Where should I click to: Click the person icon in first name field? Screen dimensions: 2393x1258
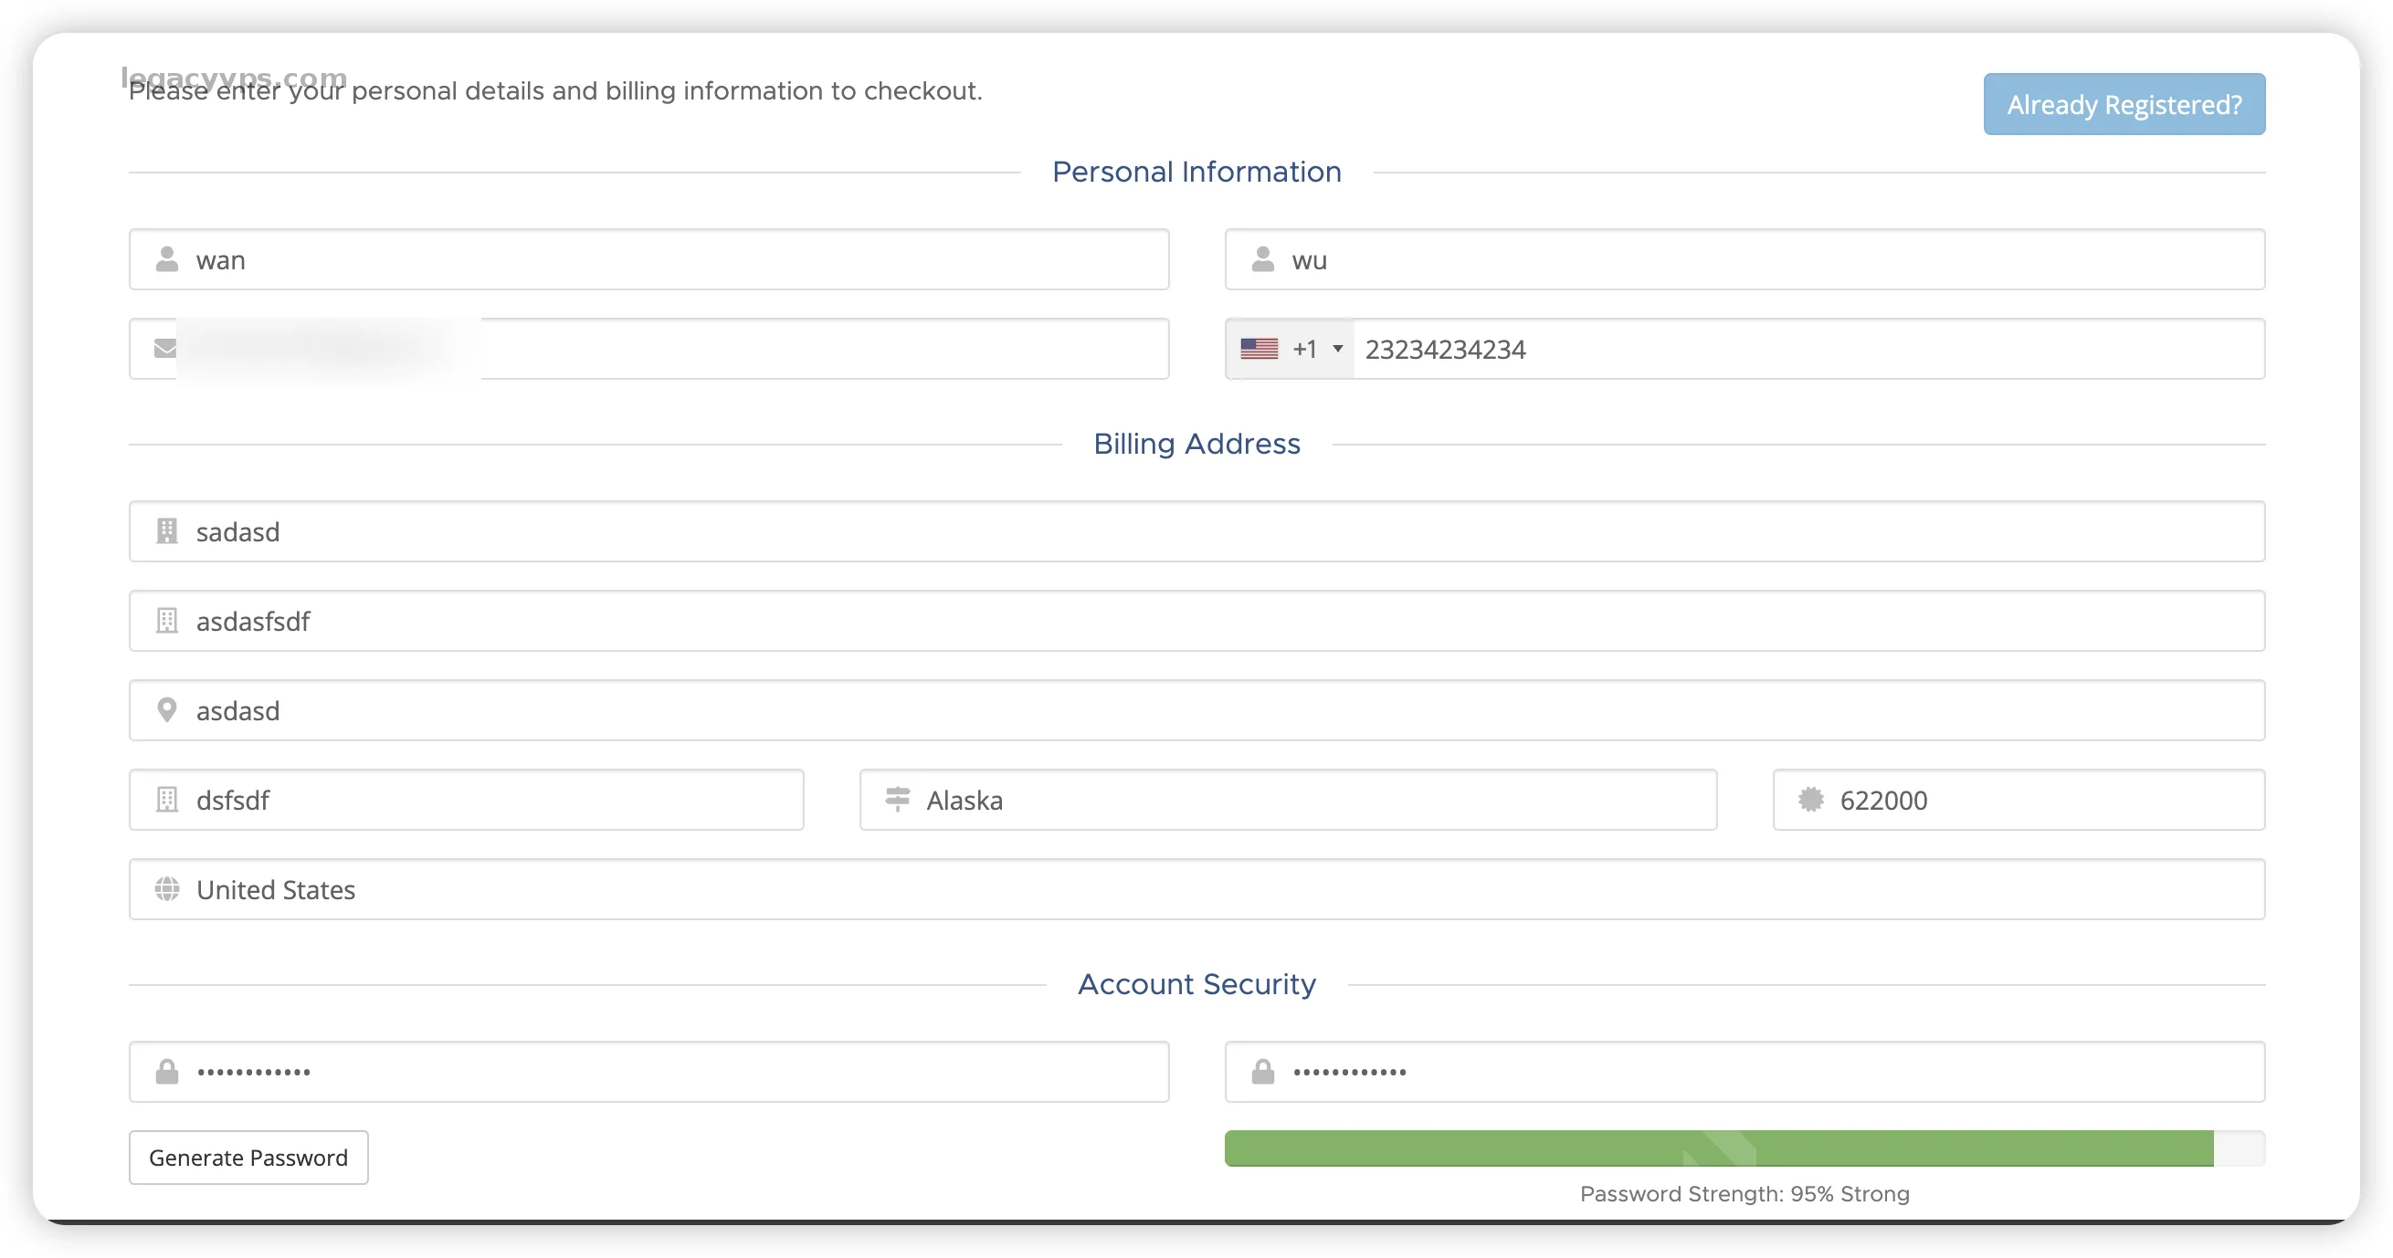(167, 259)
